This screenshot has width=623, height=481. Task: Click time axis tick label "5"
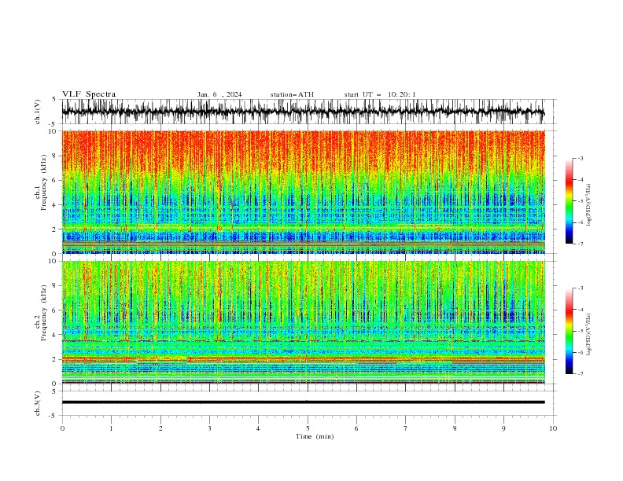pyautogui.click(x=308, y=428)
